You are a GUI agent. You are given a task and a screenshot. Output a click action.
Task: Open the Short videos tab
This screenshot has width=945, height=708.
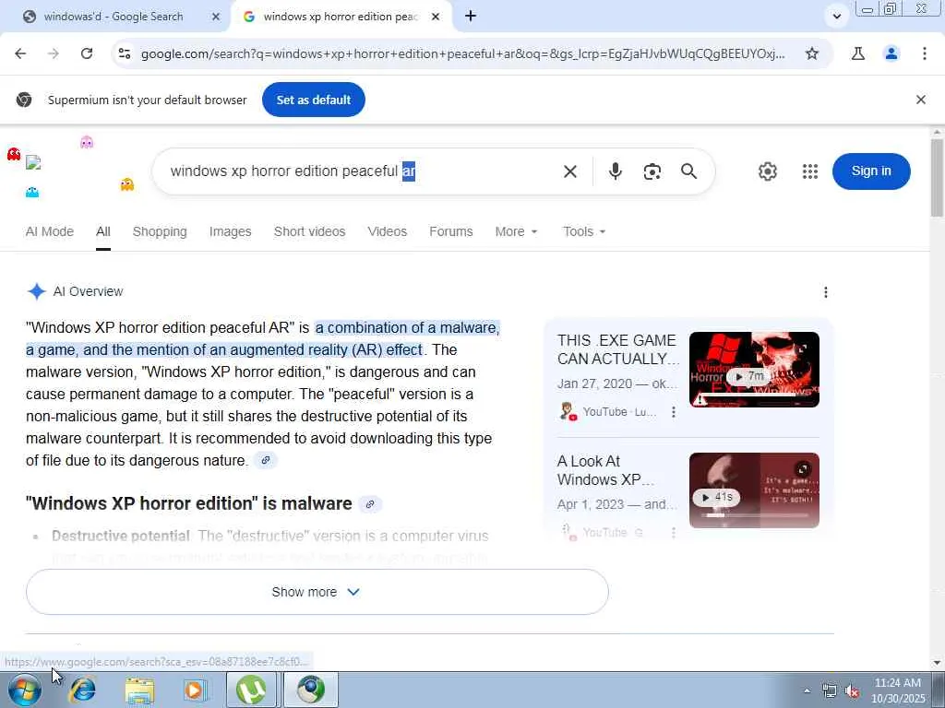click(310, 231)
